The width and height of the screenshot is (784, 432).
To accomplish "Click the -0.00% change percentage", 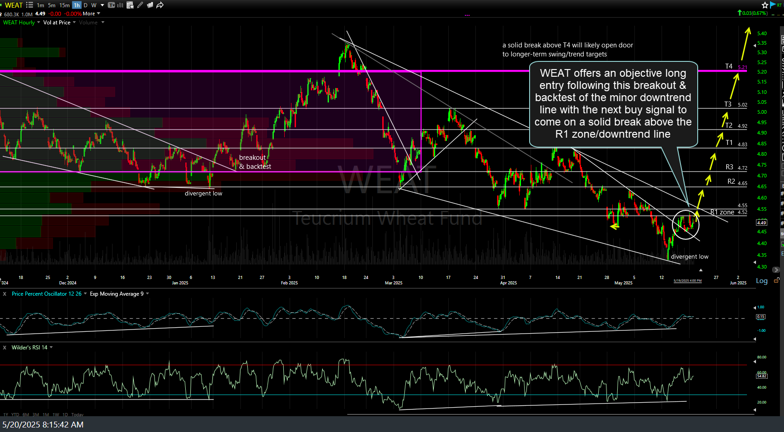I will 73,14.
